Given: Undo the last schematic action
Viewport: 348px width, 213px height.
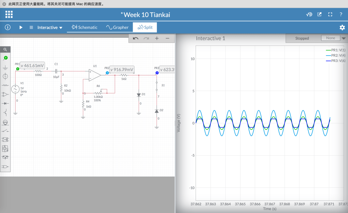Looking at the screenshot, I should tap(136, 38).
